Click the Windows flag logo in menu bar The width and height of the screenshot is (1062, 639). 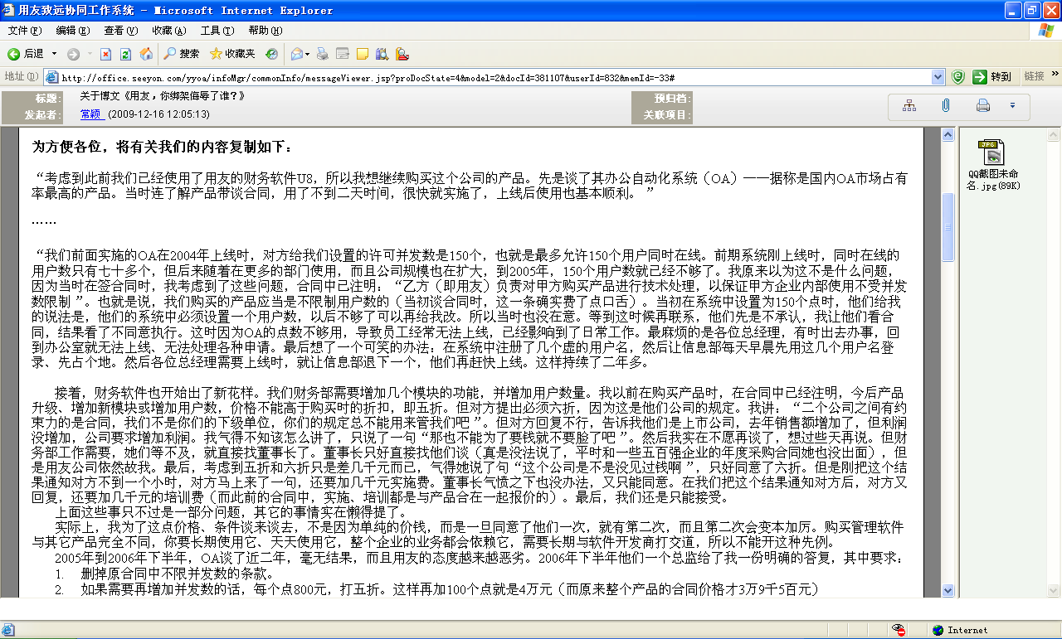1046,31
